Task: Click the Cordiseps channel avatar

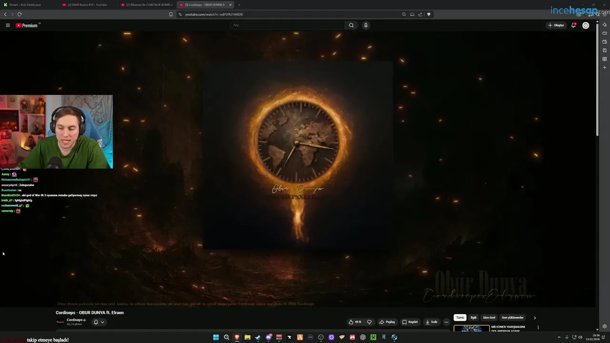Action: 60,322
